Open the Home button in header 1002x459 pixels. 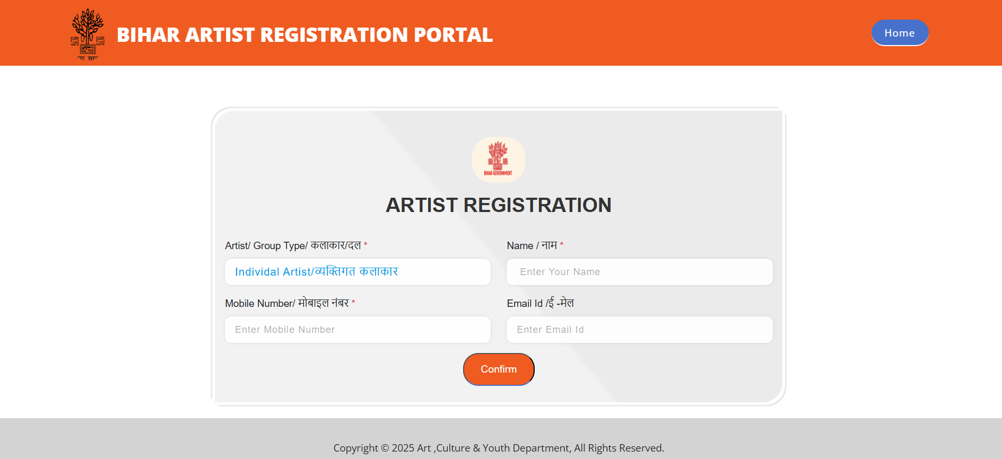point(900,33)
